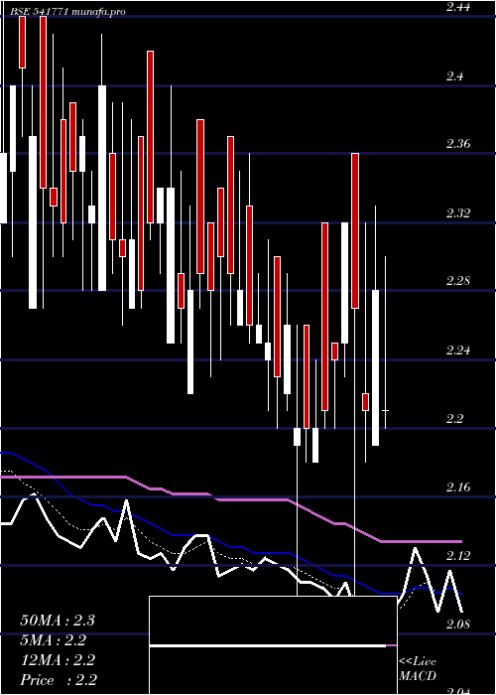The image size is (496, 695).
Task: Click the 2.28 price axis label
Action: (458, 281)
